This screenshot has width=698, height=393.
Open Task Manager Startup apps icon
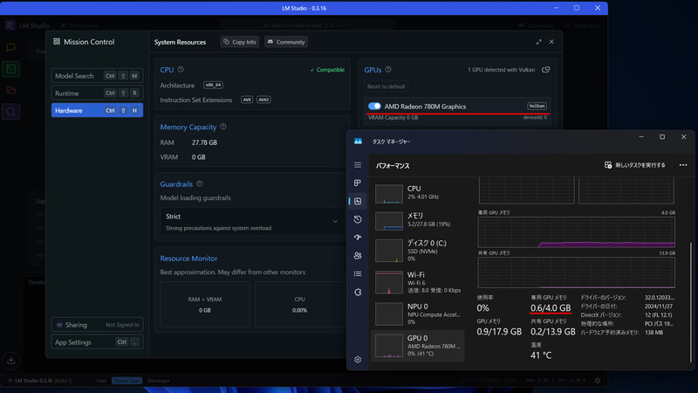[358, 238]
